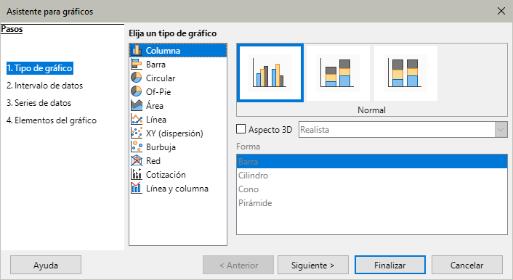This screenshot has width=513, height=280.
Task: Select the Columna chart type icon
Action: click(x=137, y=50)
